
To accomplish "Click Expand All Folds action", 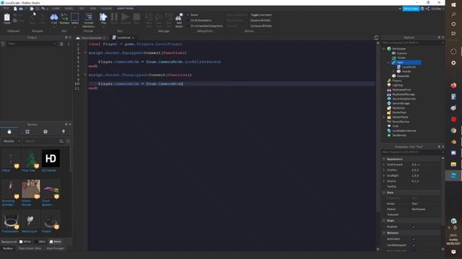I will tap(261, 20).
